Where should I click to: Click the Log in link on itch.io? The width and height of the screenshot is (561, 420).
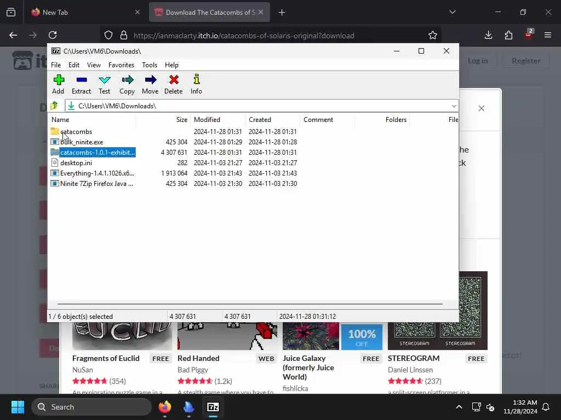[x=478, y=61]
